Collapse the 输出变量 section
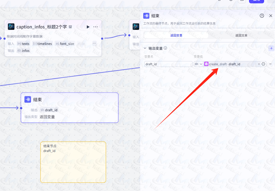275x191 pixels. coord(145,48)
